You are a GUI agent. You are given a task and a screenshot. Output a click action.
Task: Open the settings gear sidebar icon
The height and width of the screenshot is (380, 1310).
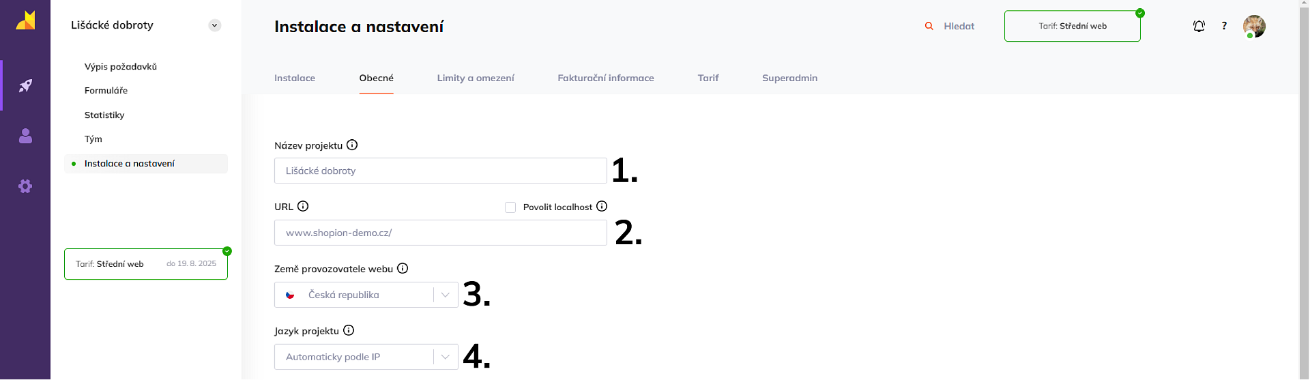[25, 186]
